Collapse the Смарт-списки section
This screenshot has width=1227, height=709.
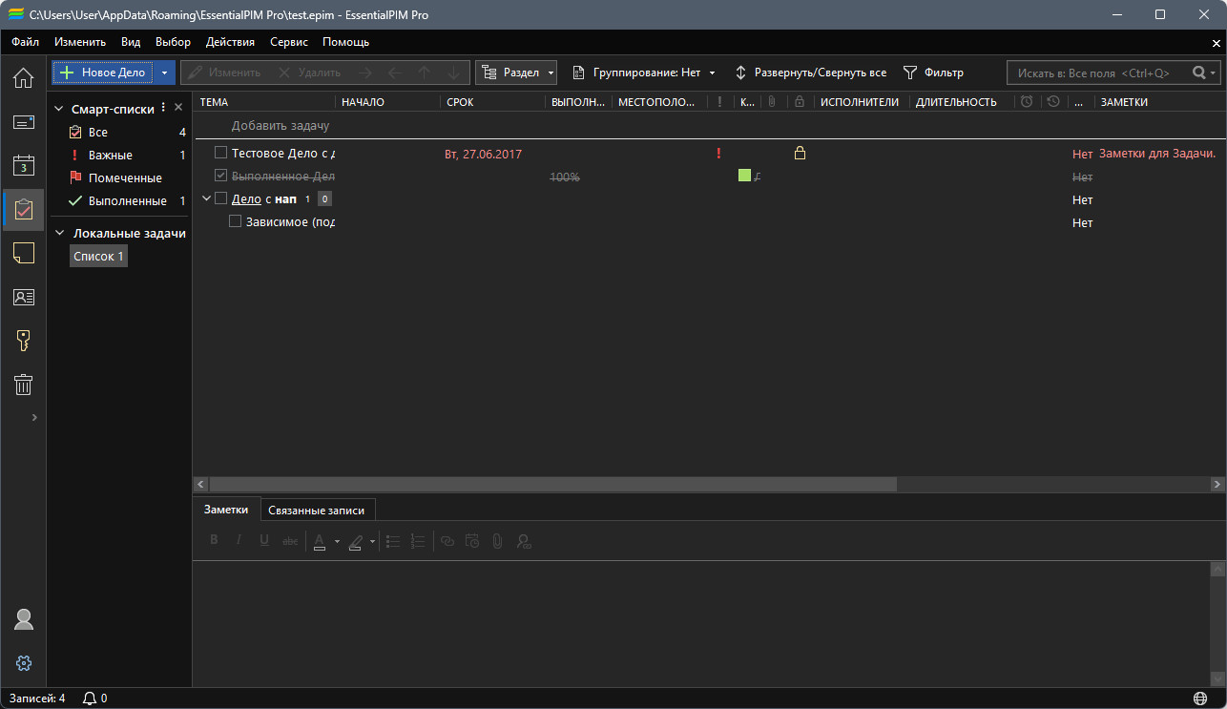click(x=59, y=109)
